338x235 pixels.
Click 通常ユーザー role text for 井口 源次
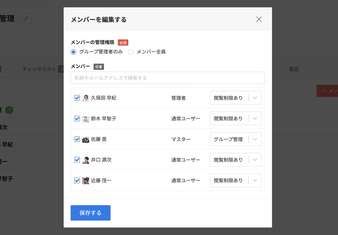(186, 160)
